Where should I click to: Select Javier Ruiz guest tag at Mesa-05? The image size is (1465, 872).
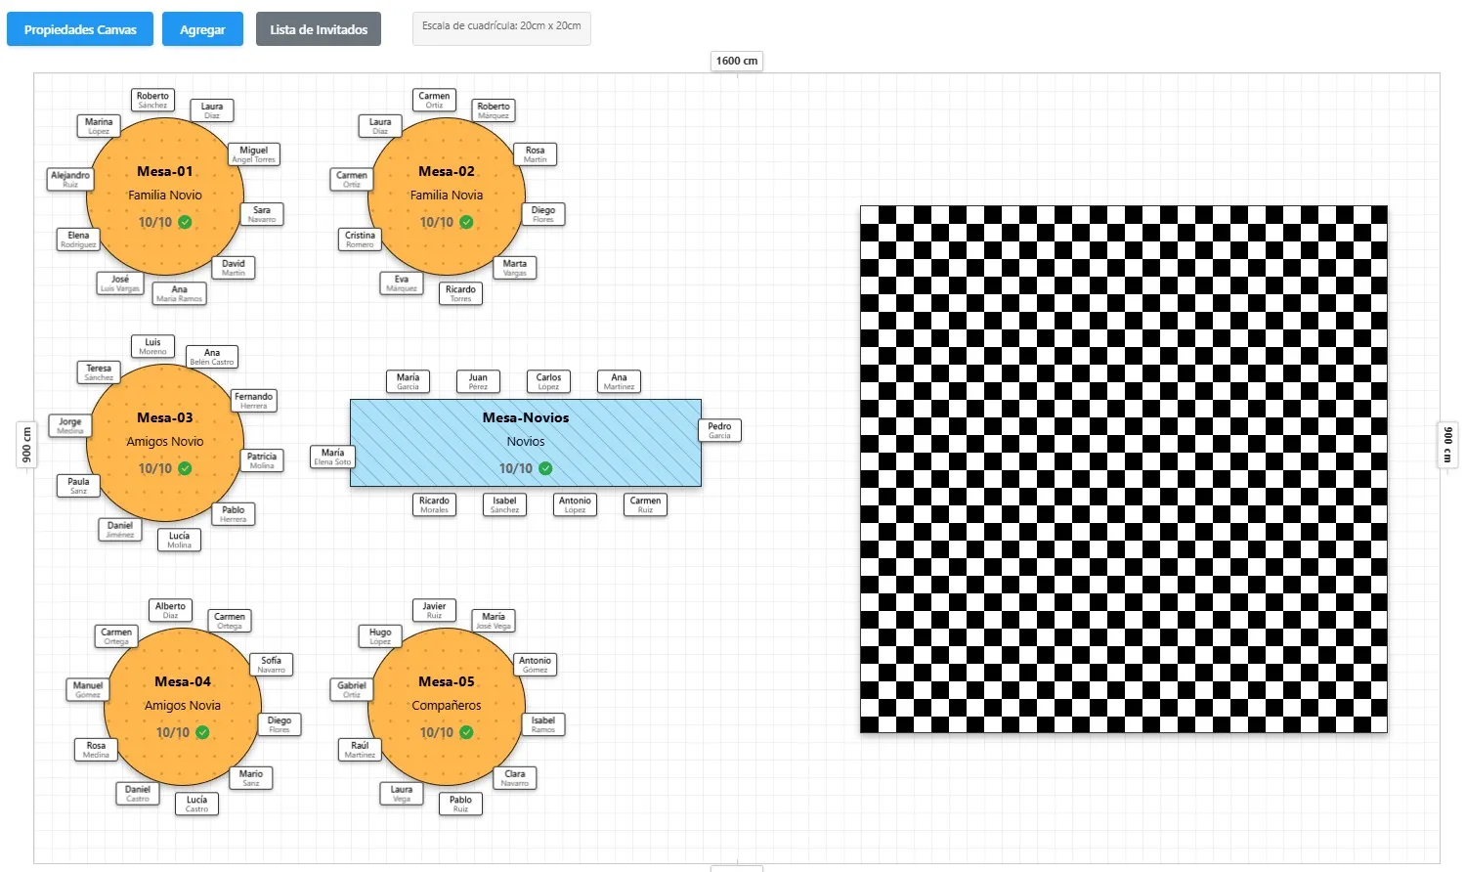pos(434,610)
